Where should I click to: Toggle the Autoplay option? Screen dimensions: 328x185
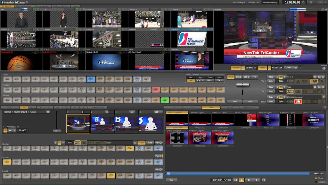coord(316,182)
